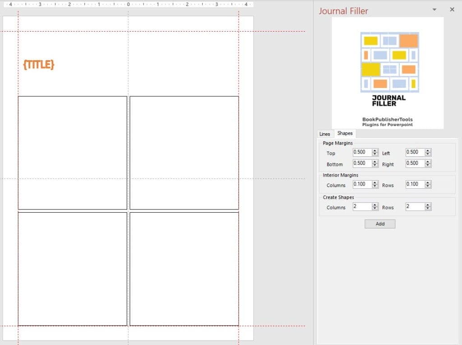Decrease the Create Shapes Rows count
The width and height of the screenshot is (462, 345).
coord(428,209)
